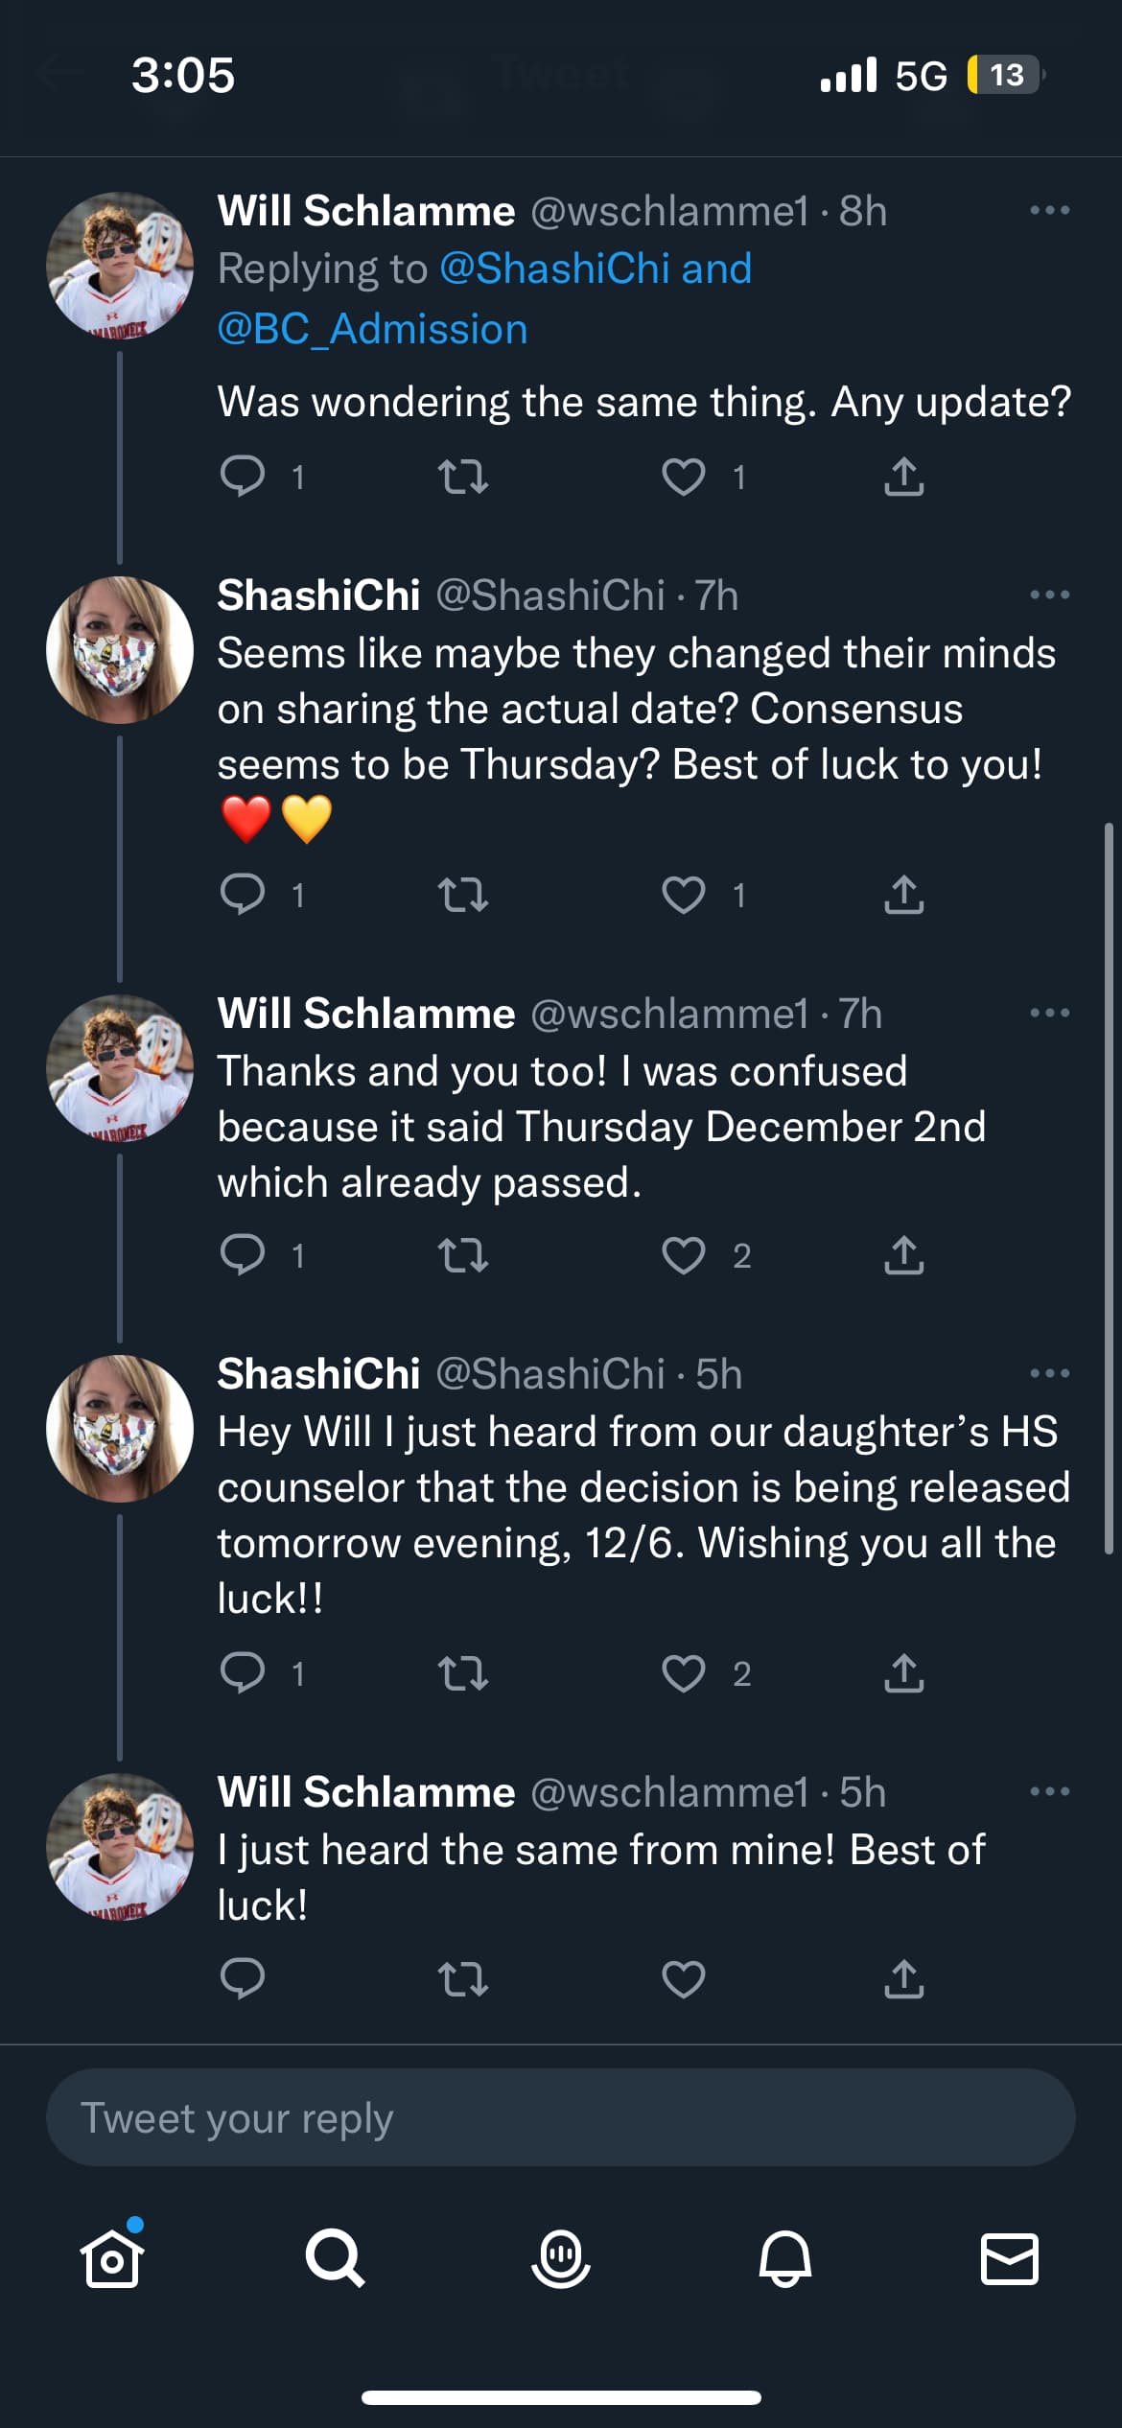Reply to Will's 'I just heard the same' tweet
The height and width of the screenshot is (2428, 1122).
point(243,1978)
